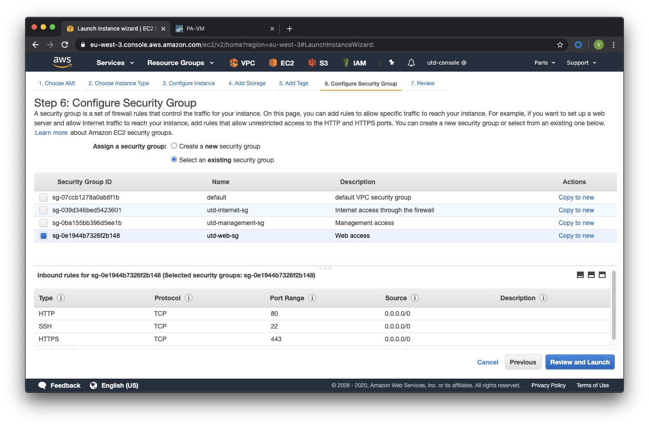Click the Review and Launch button
Image resolution: width=649 pixels, height=426 pixels.
click(580, 362)
